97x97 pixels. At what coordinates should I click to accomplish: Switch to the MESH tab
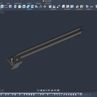click(x=8, y=4)
